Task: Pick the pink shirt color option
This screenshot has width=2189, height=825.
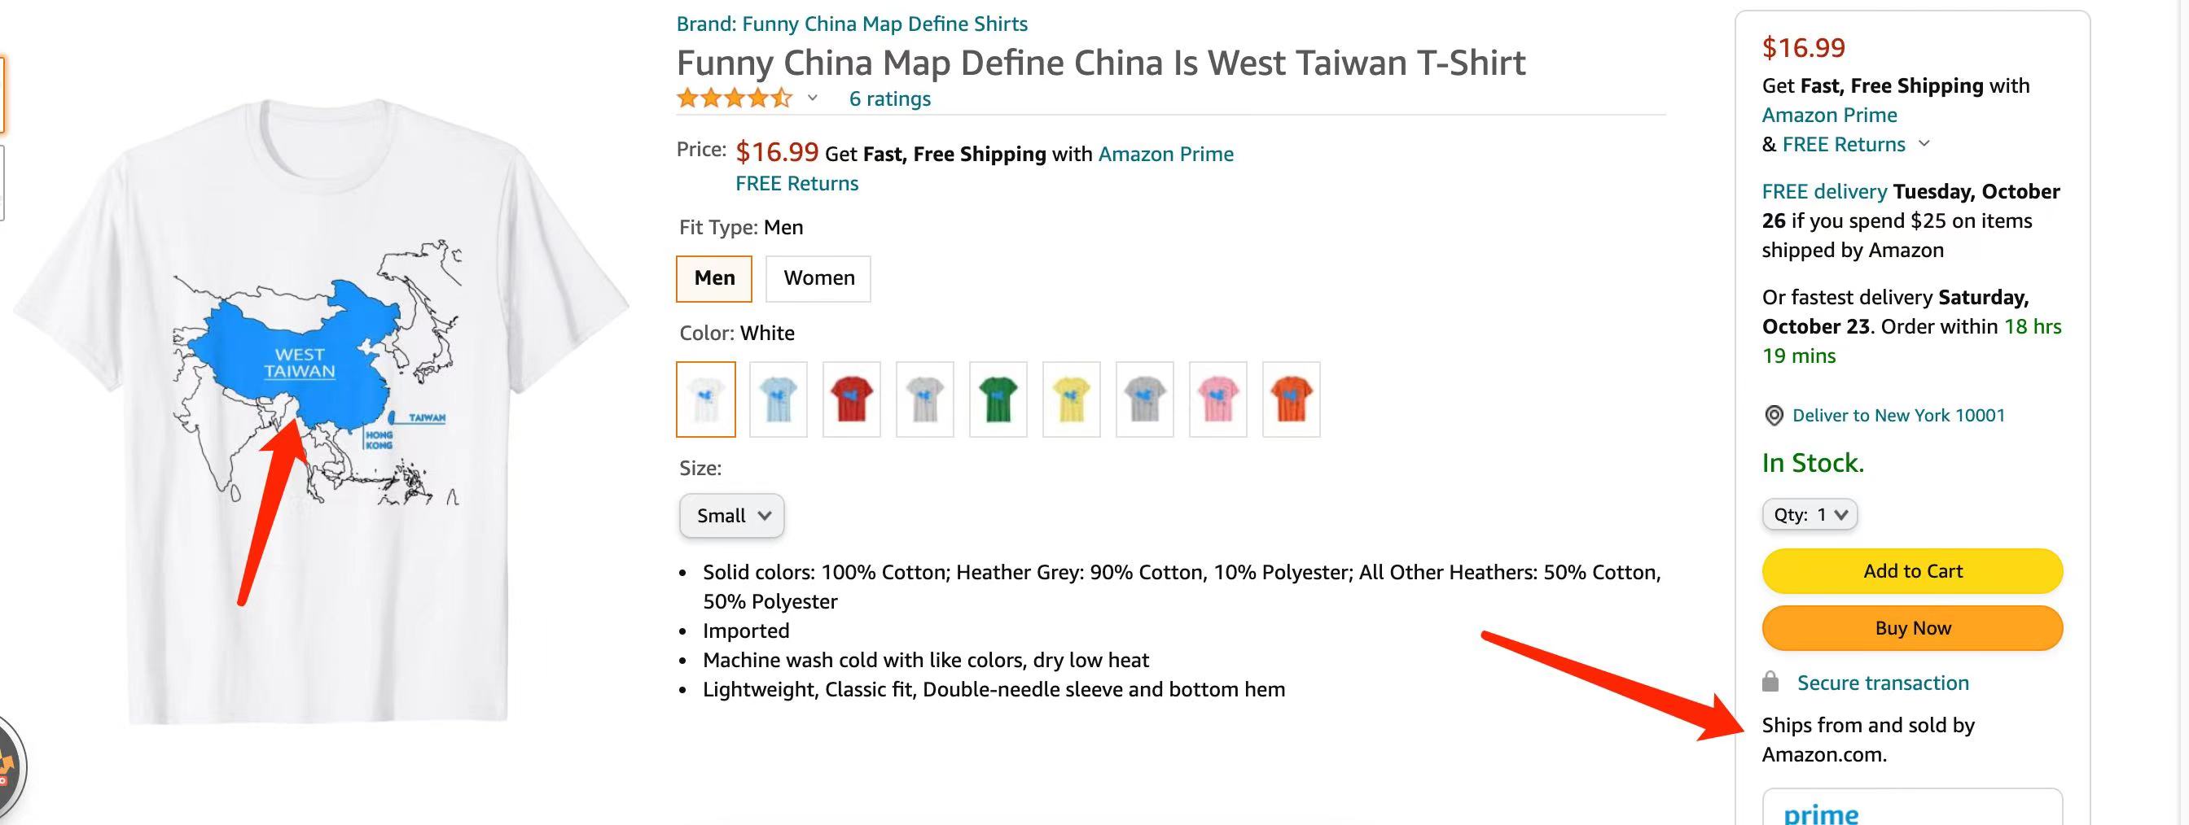Action: (1217, 399)
